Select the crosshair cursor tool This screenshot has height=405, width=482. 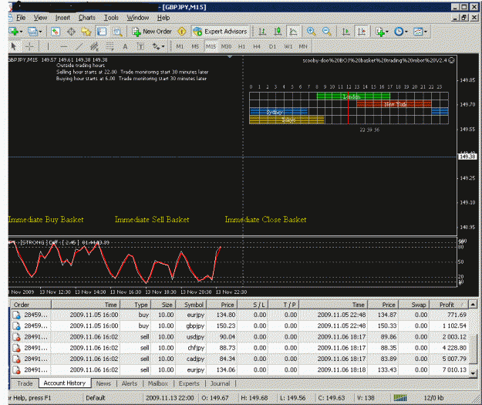point(29,47)
